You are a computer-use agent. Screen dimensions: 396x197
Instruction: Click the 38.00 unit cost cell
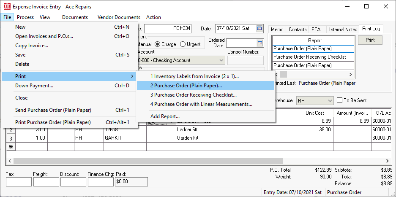[315, 130]
